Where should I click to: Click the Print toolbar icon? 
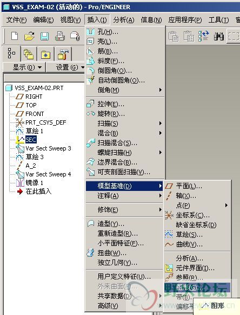(x=60, y=36)
